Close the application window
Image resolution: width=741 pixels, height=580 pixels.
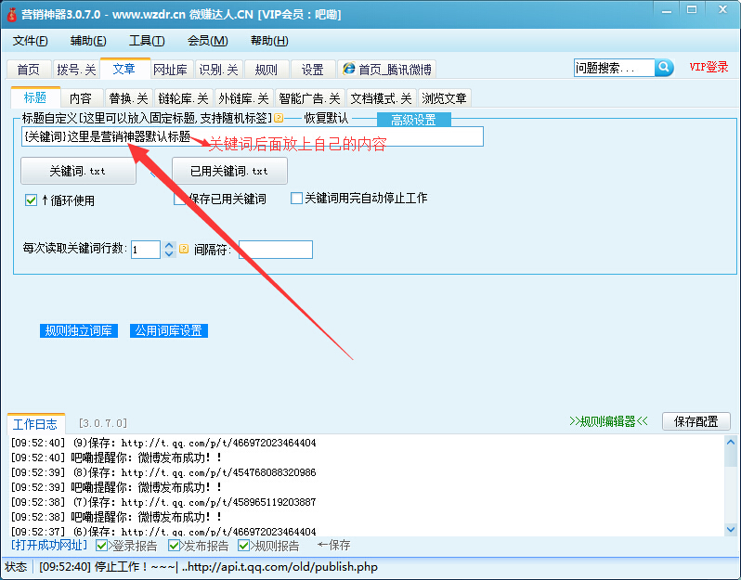[722, 10]
